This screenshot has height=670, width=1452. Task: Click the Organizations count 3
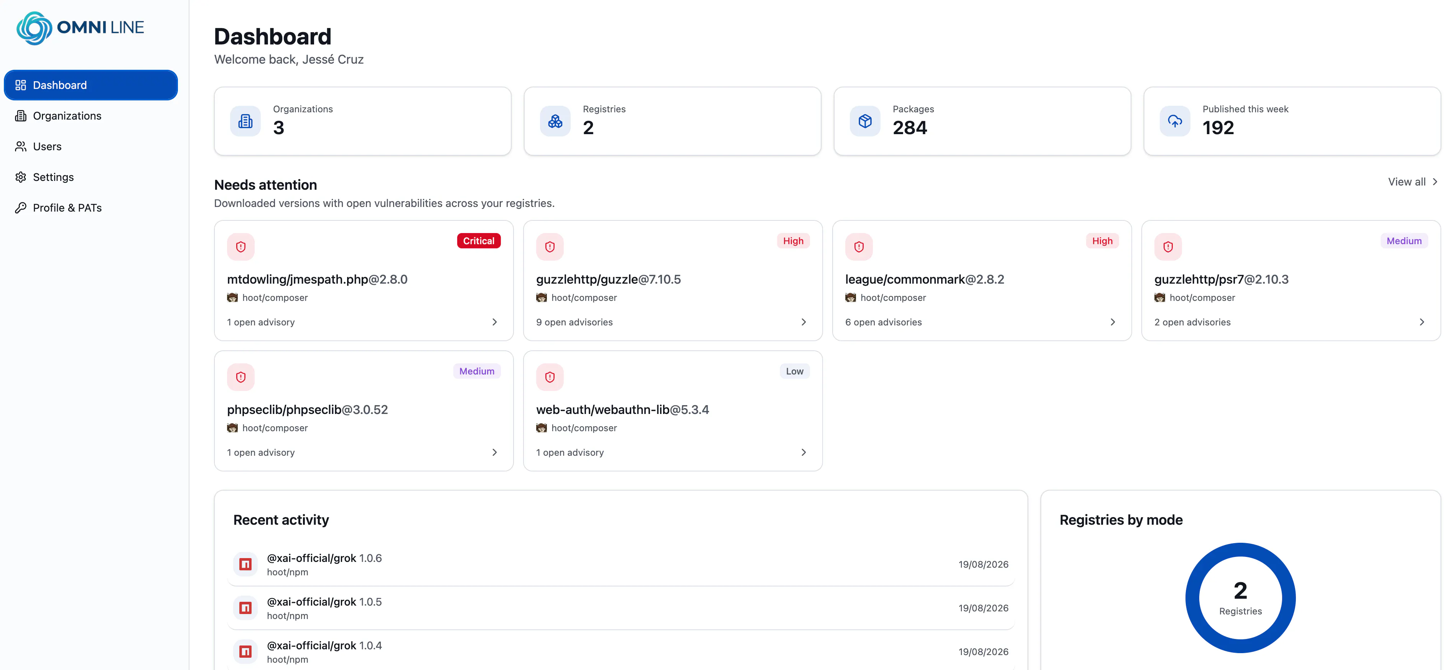coord(278,128)
